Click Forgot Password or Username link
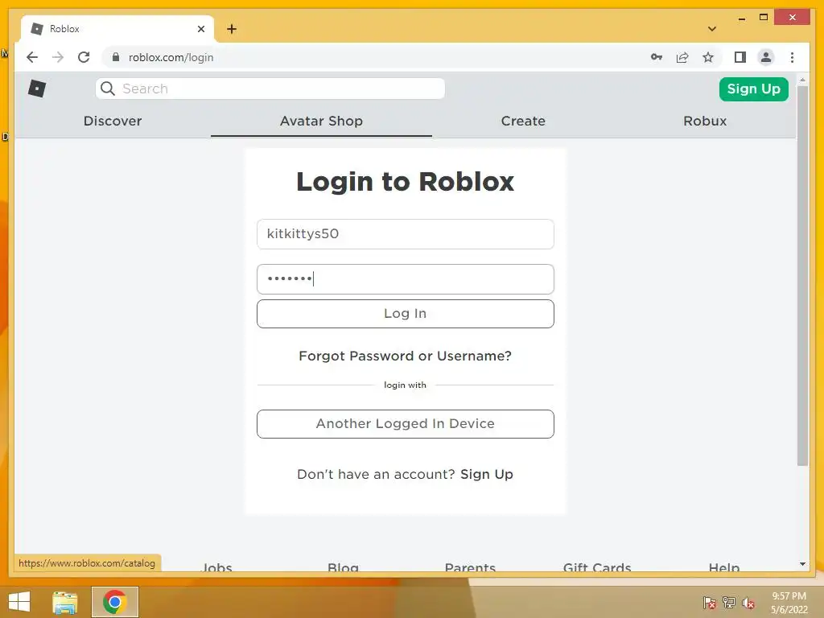The width and height of the screenshot is (824, 618). tap(406, 356)
